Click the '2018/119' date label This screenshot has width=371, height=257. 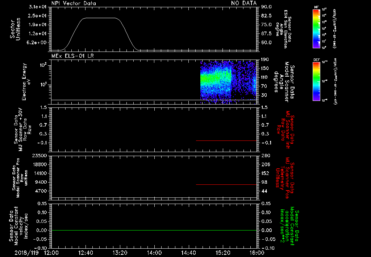26,253
